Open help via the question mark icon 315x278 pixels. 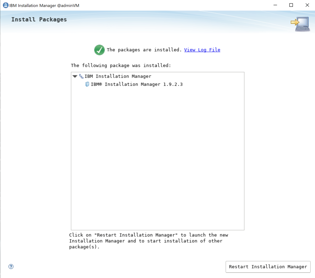11,266
